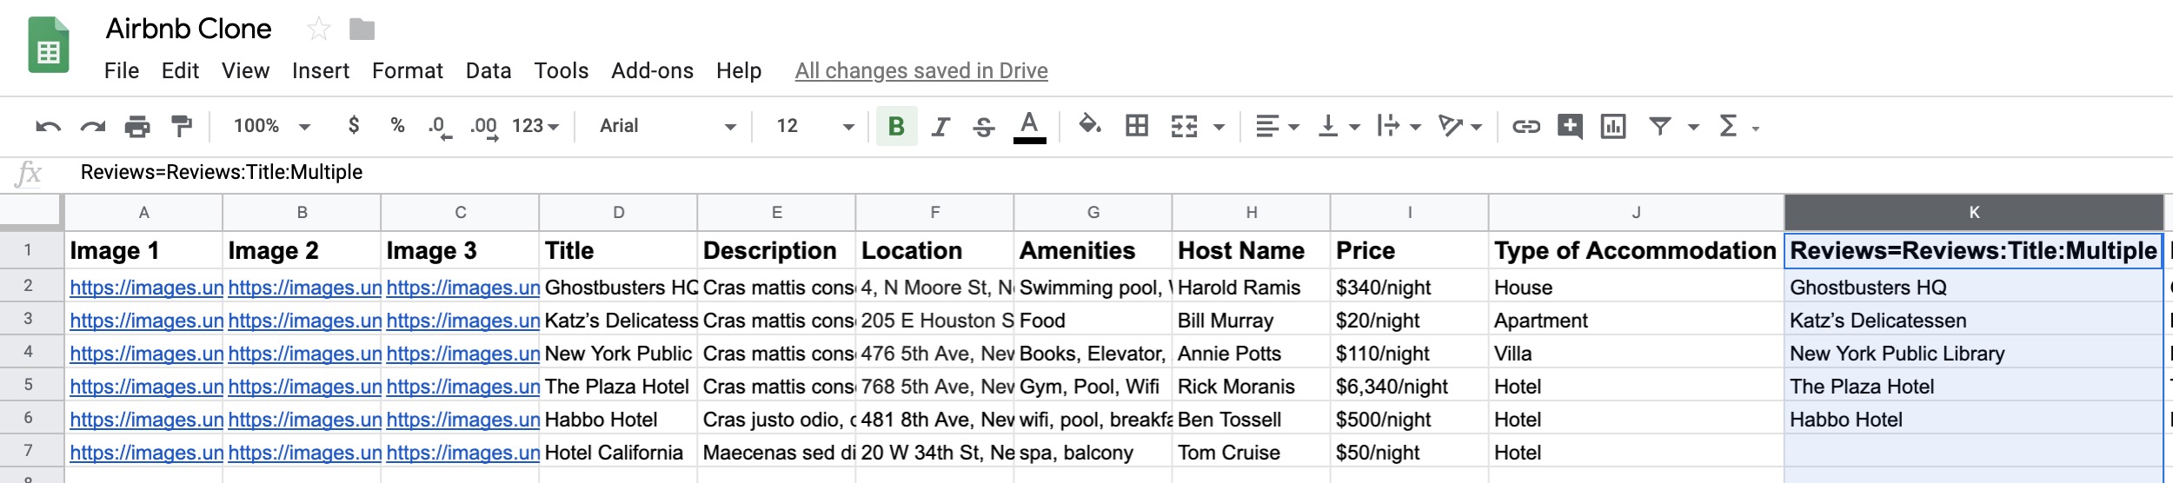This screenshot has height=483, width=2173.
Task: Open horizontal align dropdown
Action: pos(1277,127)
